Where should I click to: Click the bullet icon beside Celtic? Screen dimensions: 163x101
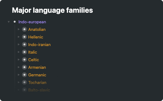[x=24, y=60]
